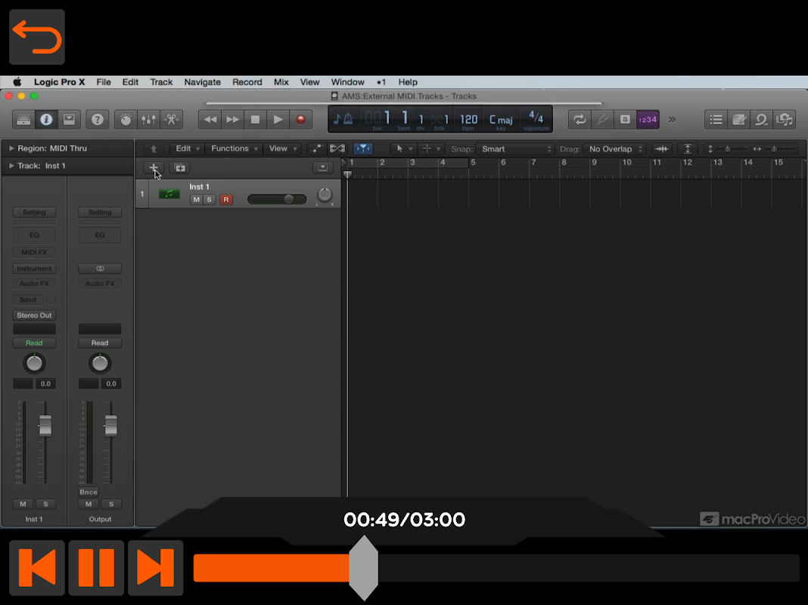Click the Inst 1 track volume slider

pyautogui.click(x=277, y=199)
